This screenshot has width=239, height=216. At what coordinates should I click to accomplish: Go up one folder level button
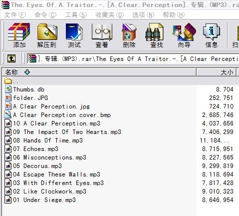[11, 58]
